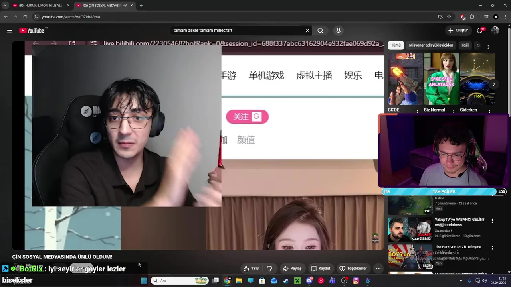Viewport: 511px width, 287px height.
Task: Open options for YakupTV'ye YABANCI GELİN video
Action: pos(492,221)
